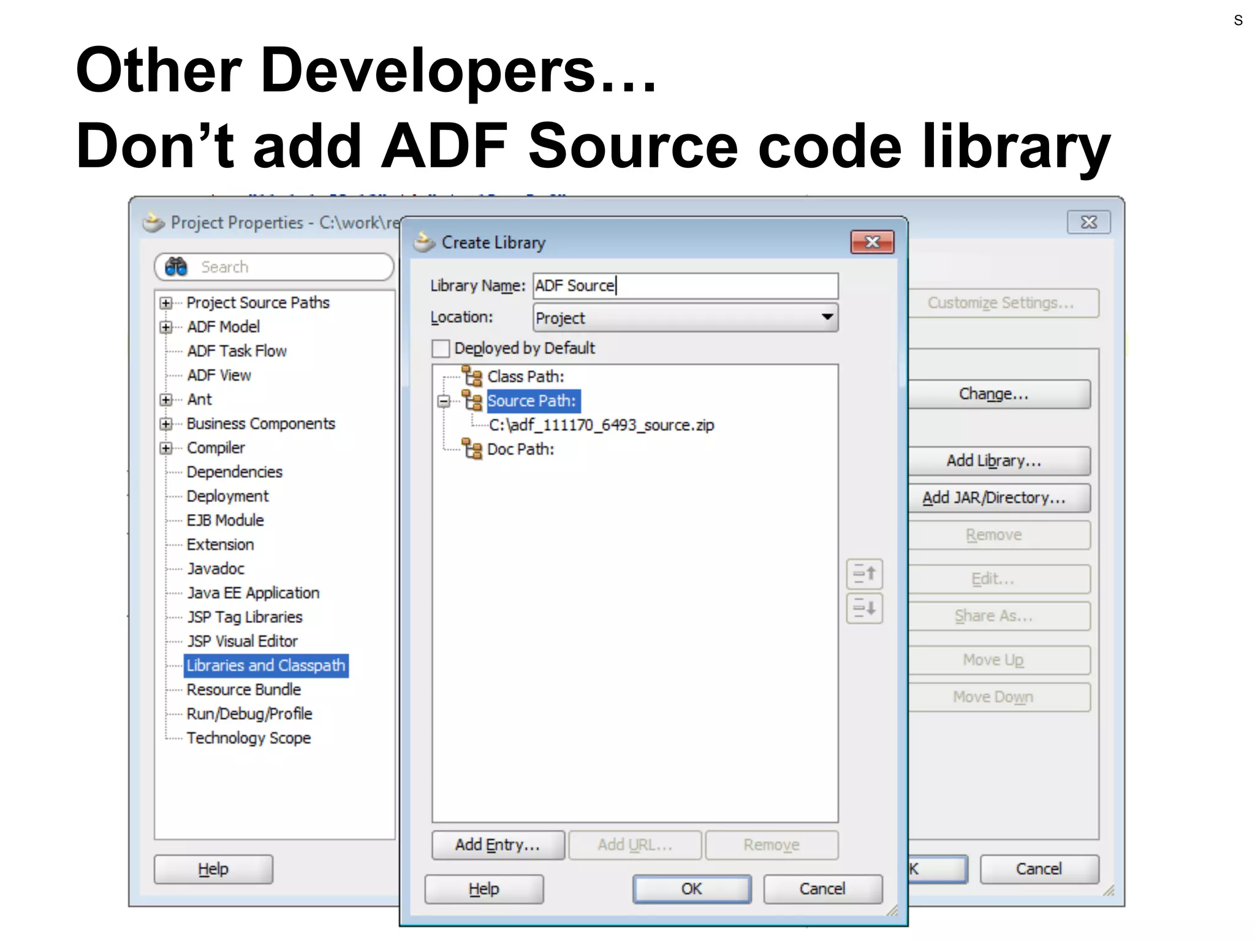Select JSP Tag Libraries category
The image size is (1255, 941).
click(x=245, y=617)
